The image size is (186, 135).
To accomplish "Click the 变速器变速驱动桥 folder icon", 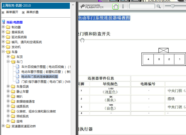I will 8,126.
